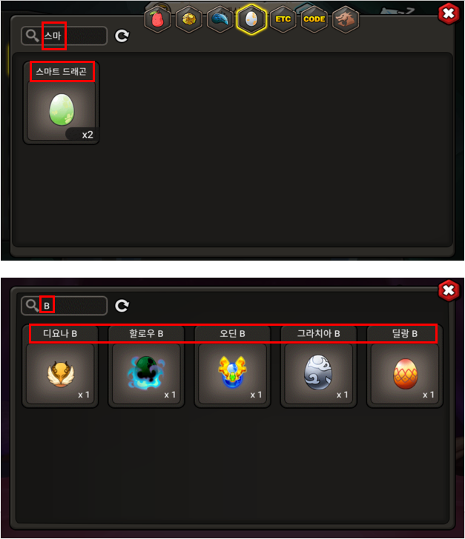465x539 pixels.
Task: Open the red fruit food category tab
Action: (x=157, y=20)
